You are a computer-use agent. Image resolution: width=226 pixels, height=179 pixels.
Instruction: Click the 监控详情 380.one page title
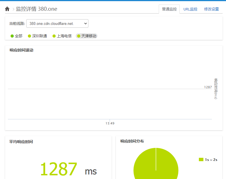click(36, 9)
